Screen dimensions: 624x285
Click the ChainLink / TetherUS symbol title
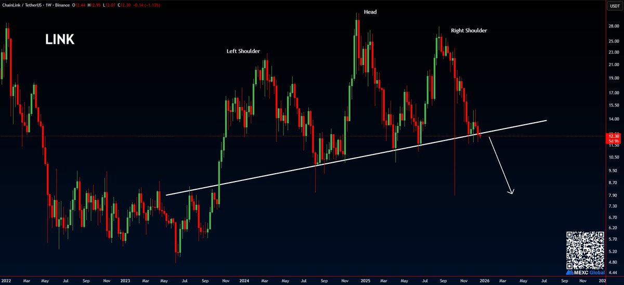(21, 4)
